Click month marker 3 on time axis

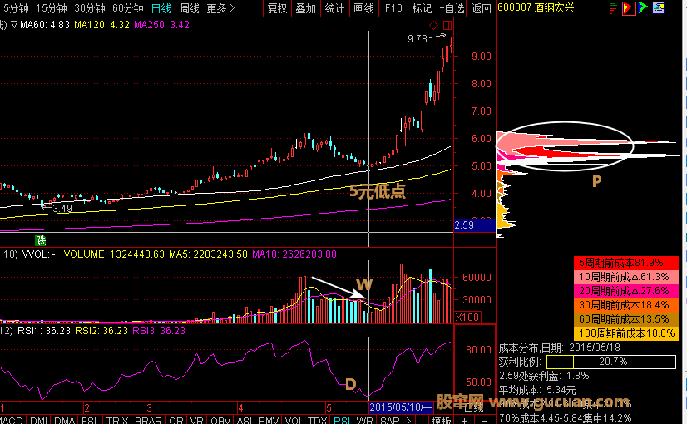tap(150, 408)
